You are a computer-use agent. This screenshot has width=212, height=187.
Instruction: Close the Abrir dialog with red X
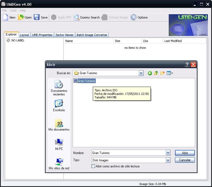coord(193,65)
